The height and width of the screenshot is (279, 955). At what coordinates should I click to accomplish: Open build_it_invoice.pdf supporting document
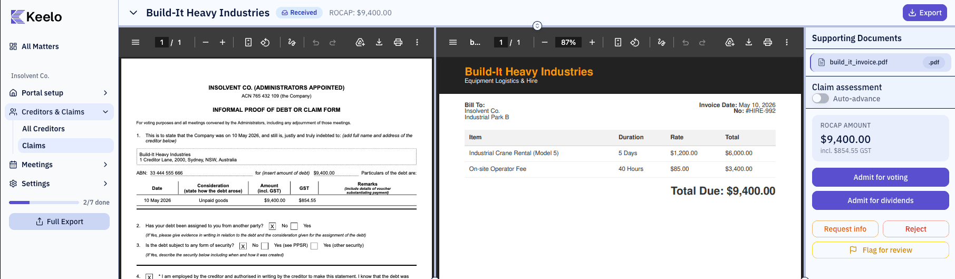[x=880, y=62]
